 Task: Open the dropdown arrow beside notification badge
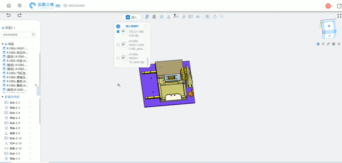tap(332, 6)
